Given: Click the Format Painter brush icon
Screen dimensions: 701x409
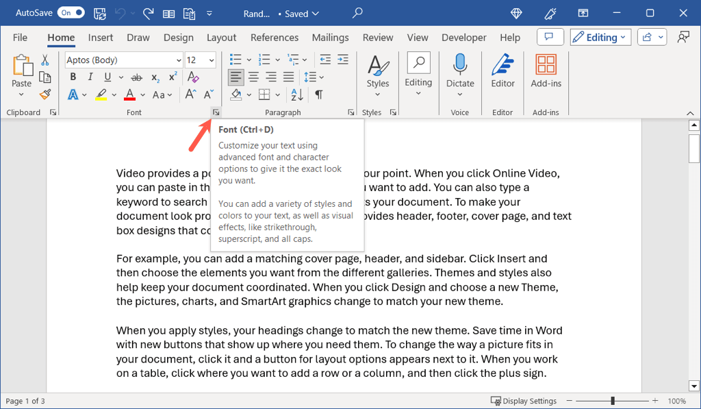Looking at the screenshot, I should point(45,95).
